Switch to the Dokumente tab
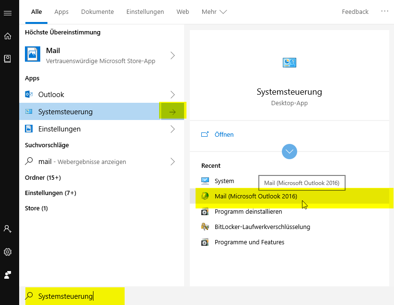394x305 pixels. click(97, 11)
